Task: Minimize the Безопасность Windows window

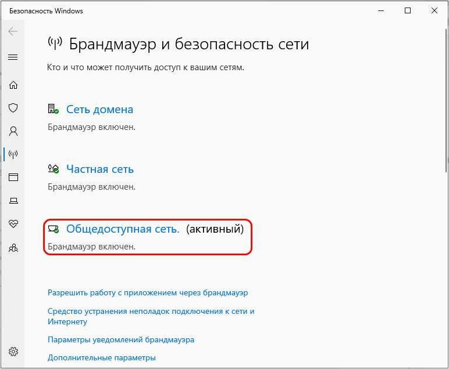Action: [x=381, y=11]
